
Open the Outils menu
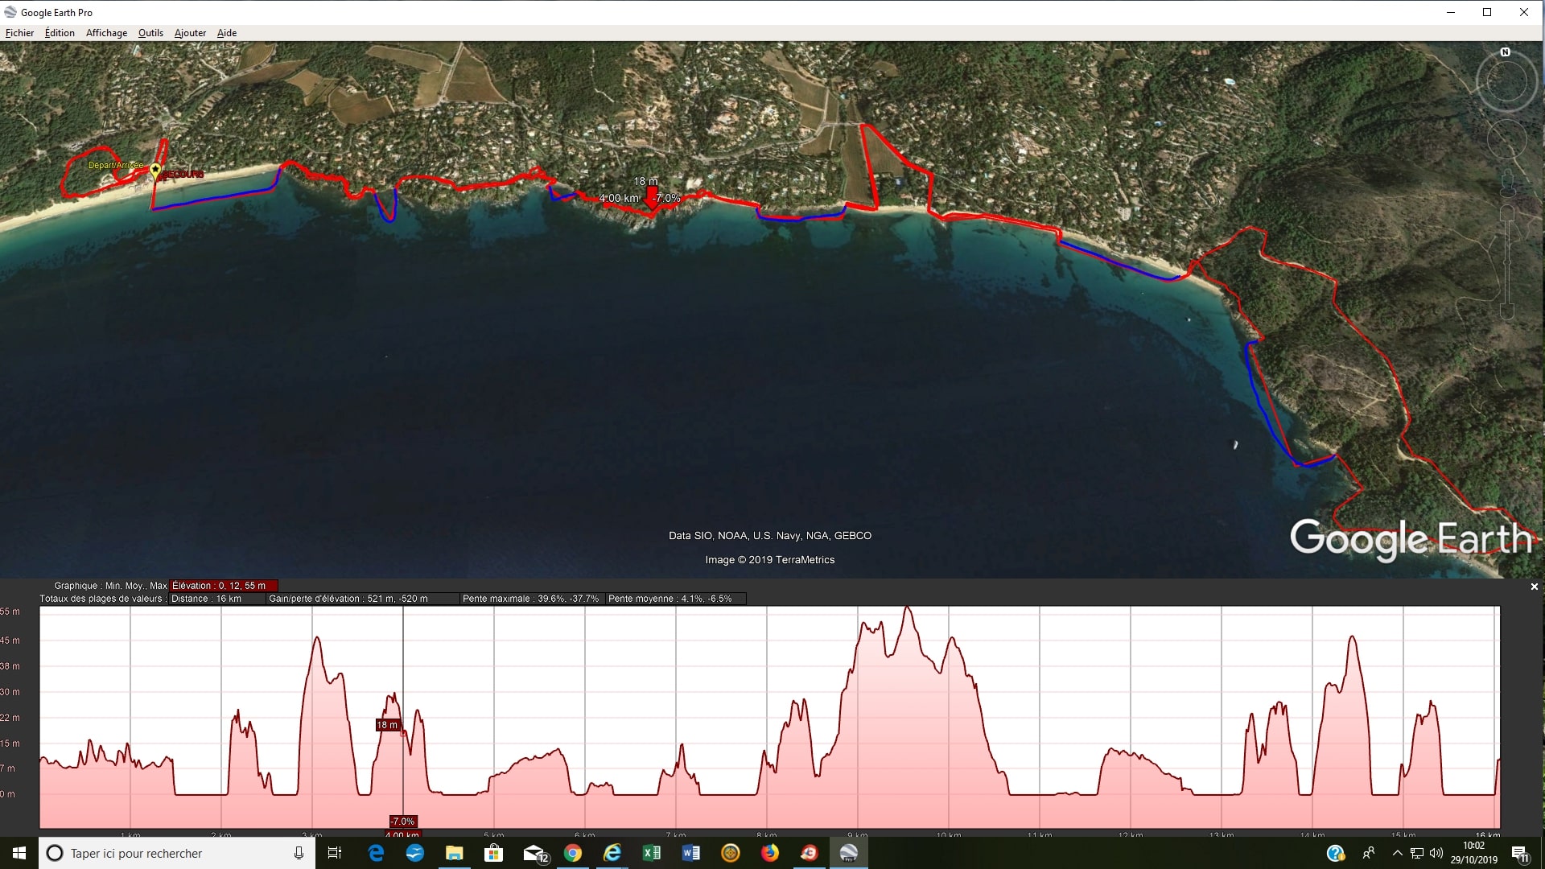150,33
